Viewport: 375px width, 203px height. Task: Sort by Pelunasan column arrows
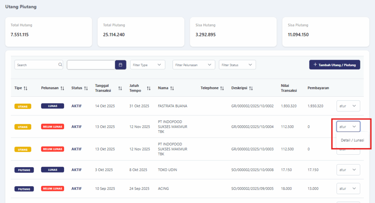[62, 88]
